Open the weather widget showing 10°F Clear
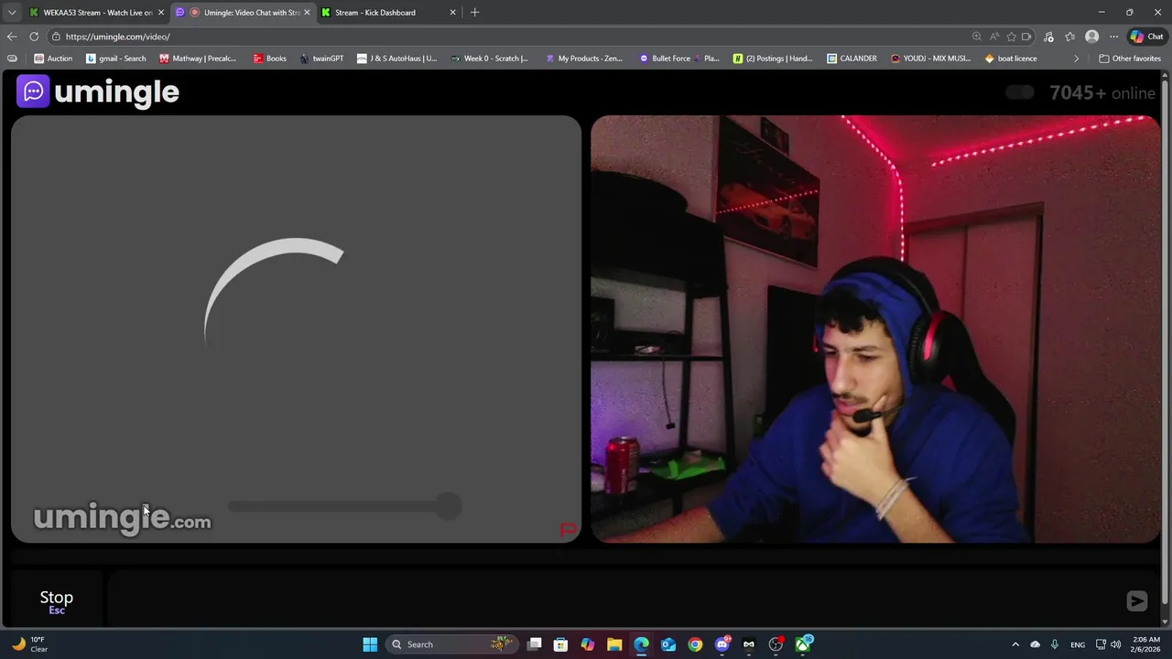The image size is (1172, 659). [29, 644]
